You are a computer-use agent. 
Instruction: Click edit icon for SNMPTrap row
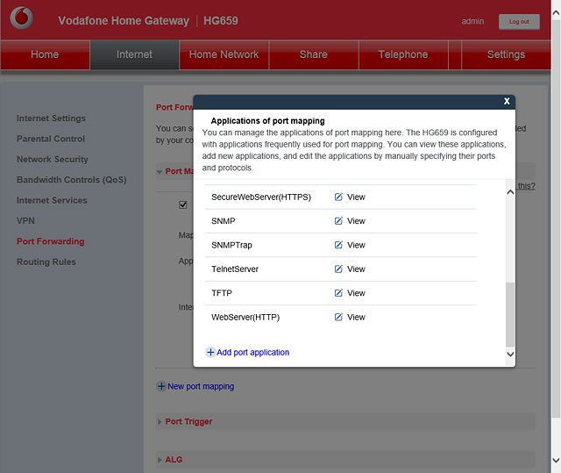[x=338, y=245]
